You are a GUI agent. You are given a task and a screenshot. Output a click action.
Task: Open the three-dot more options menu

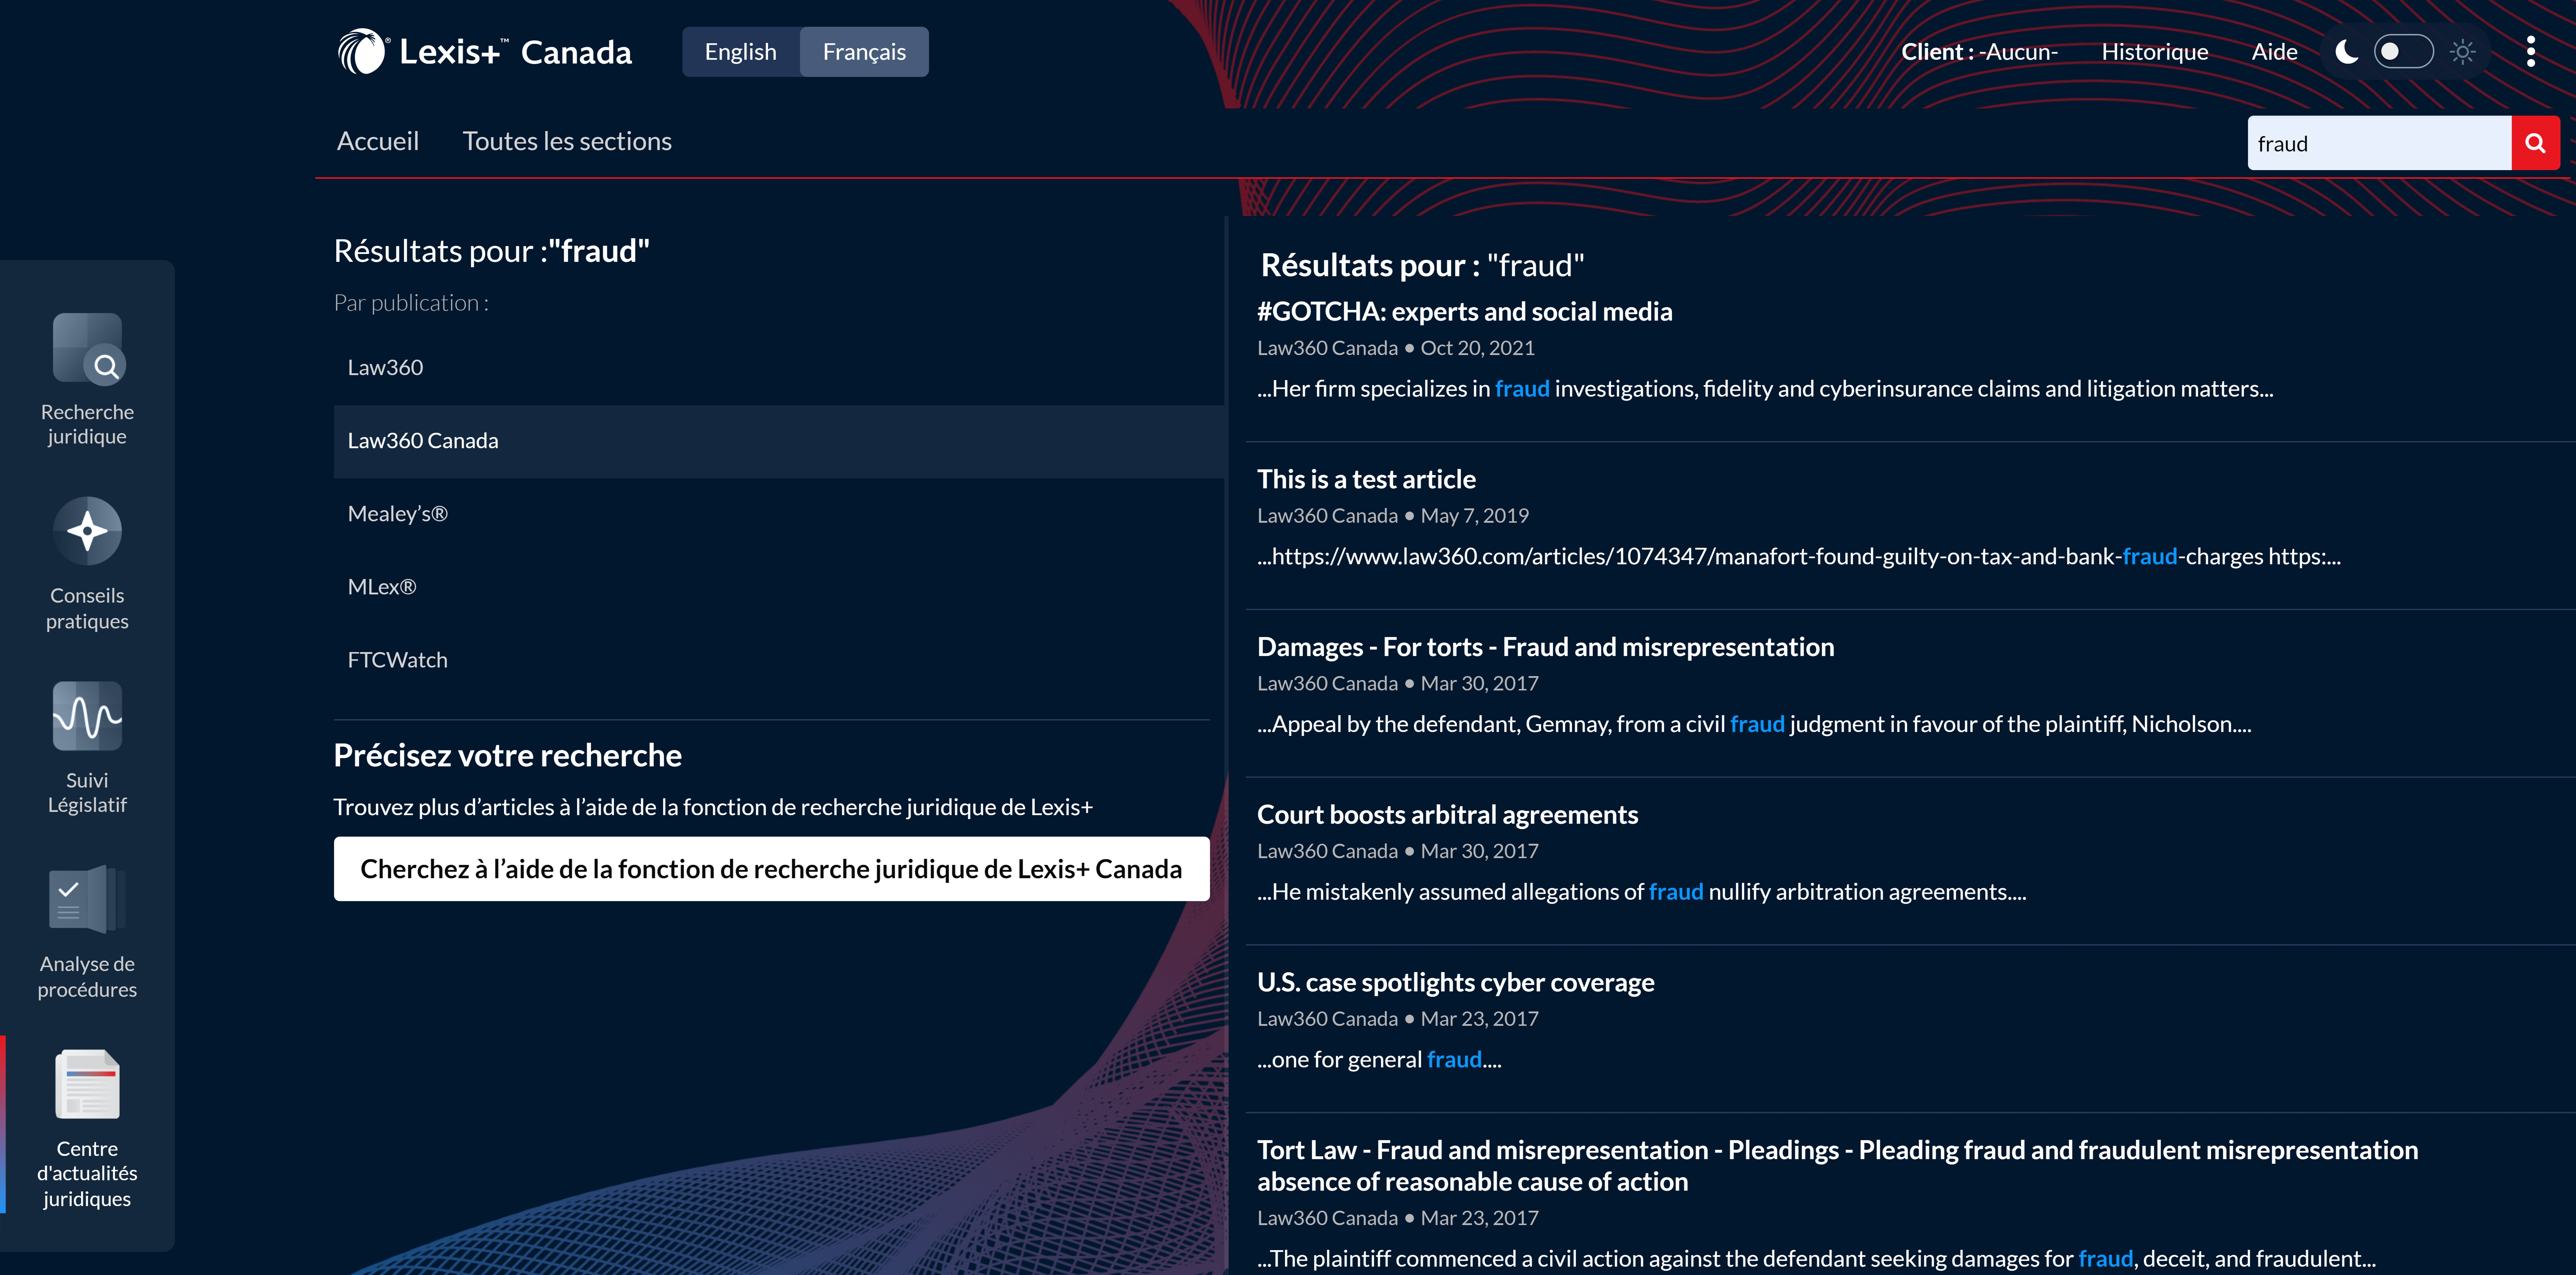[2531, 52]
